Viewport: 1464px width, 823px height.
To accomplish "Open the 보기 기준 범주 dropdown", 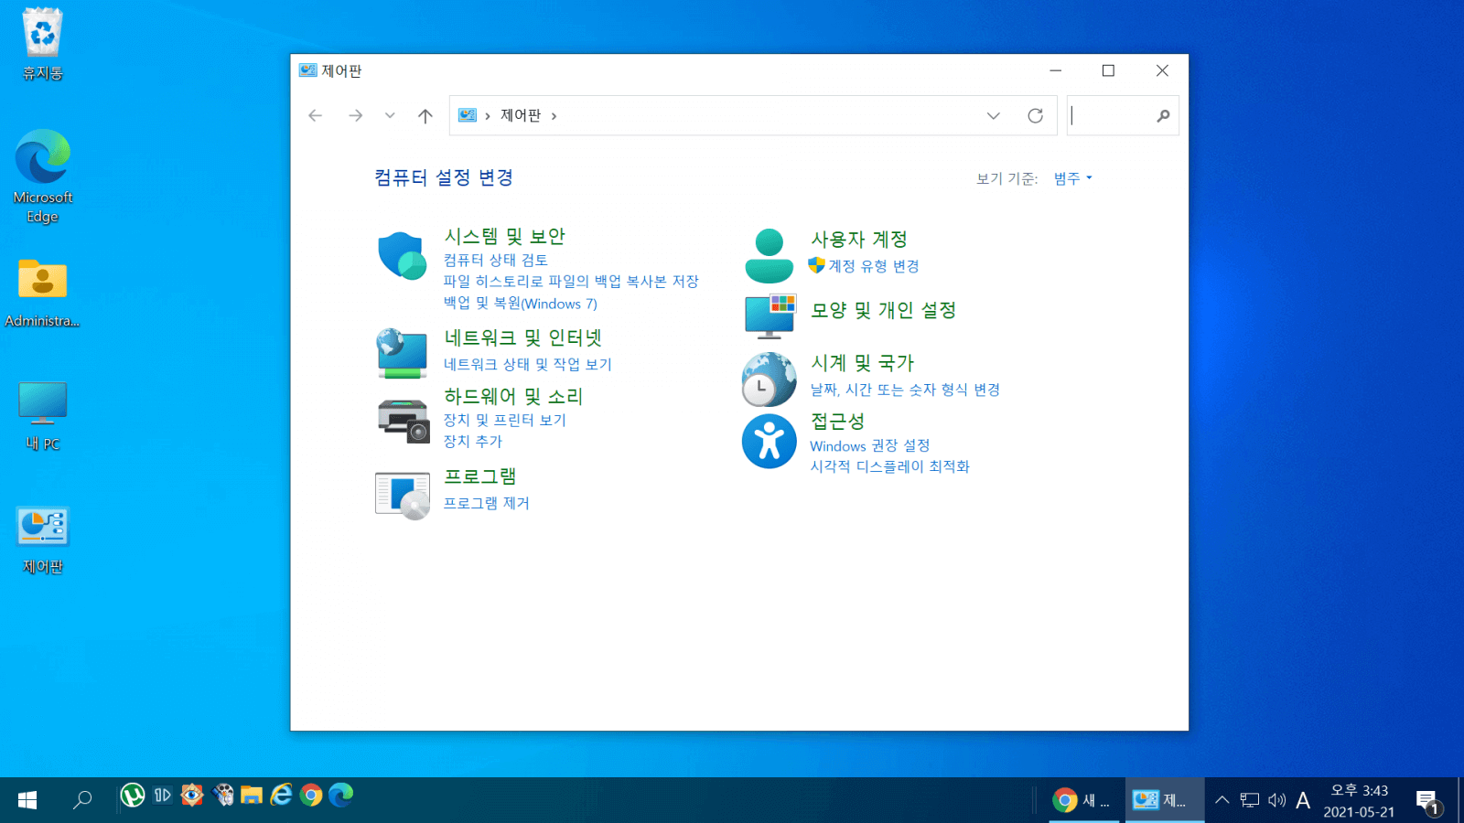I will point(1072,178).
